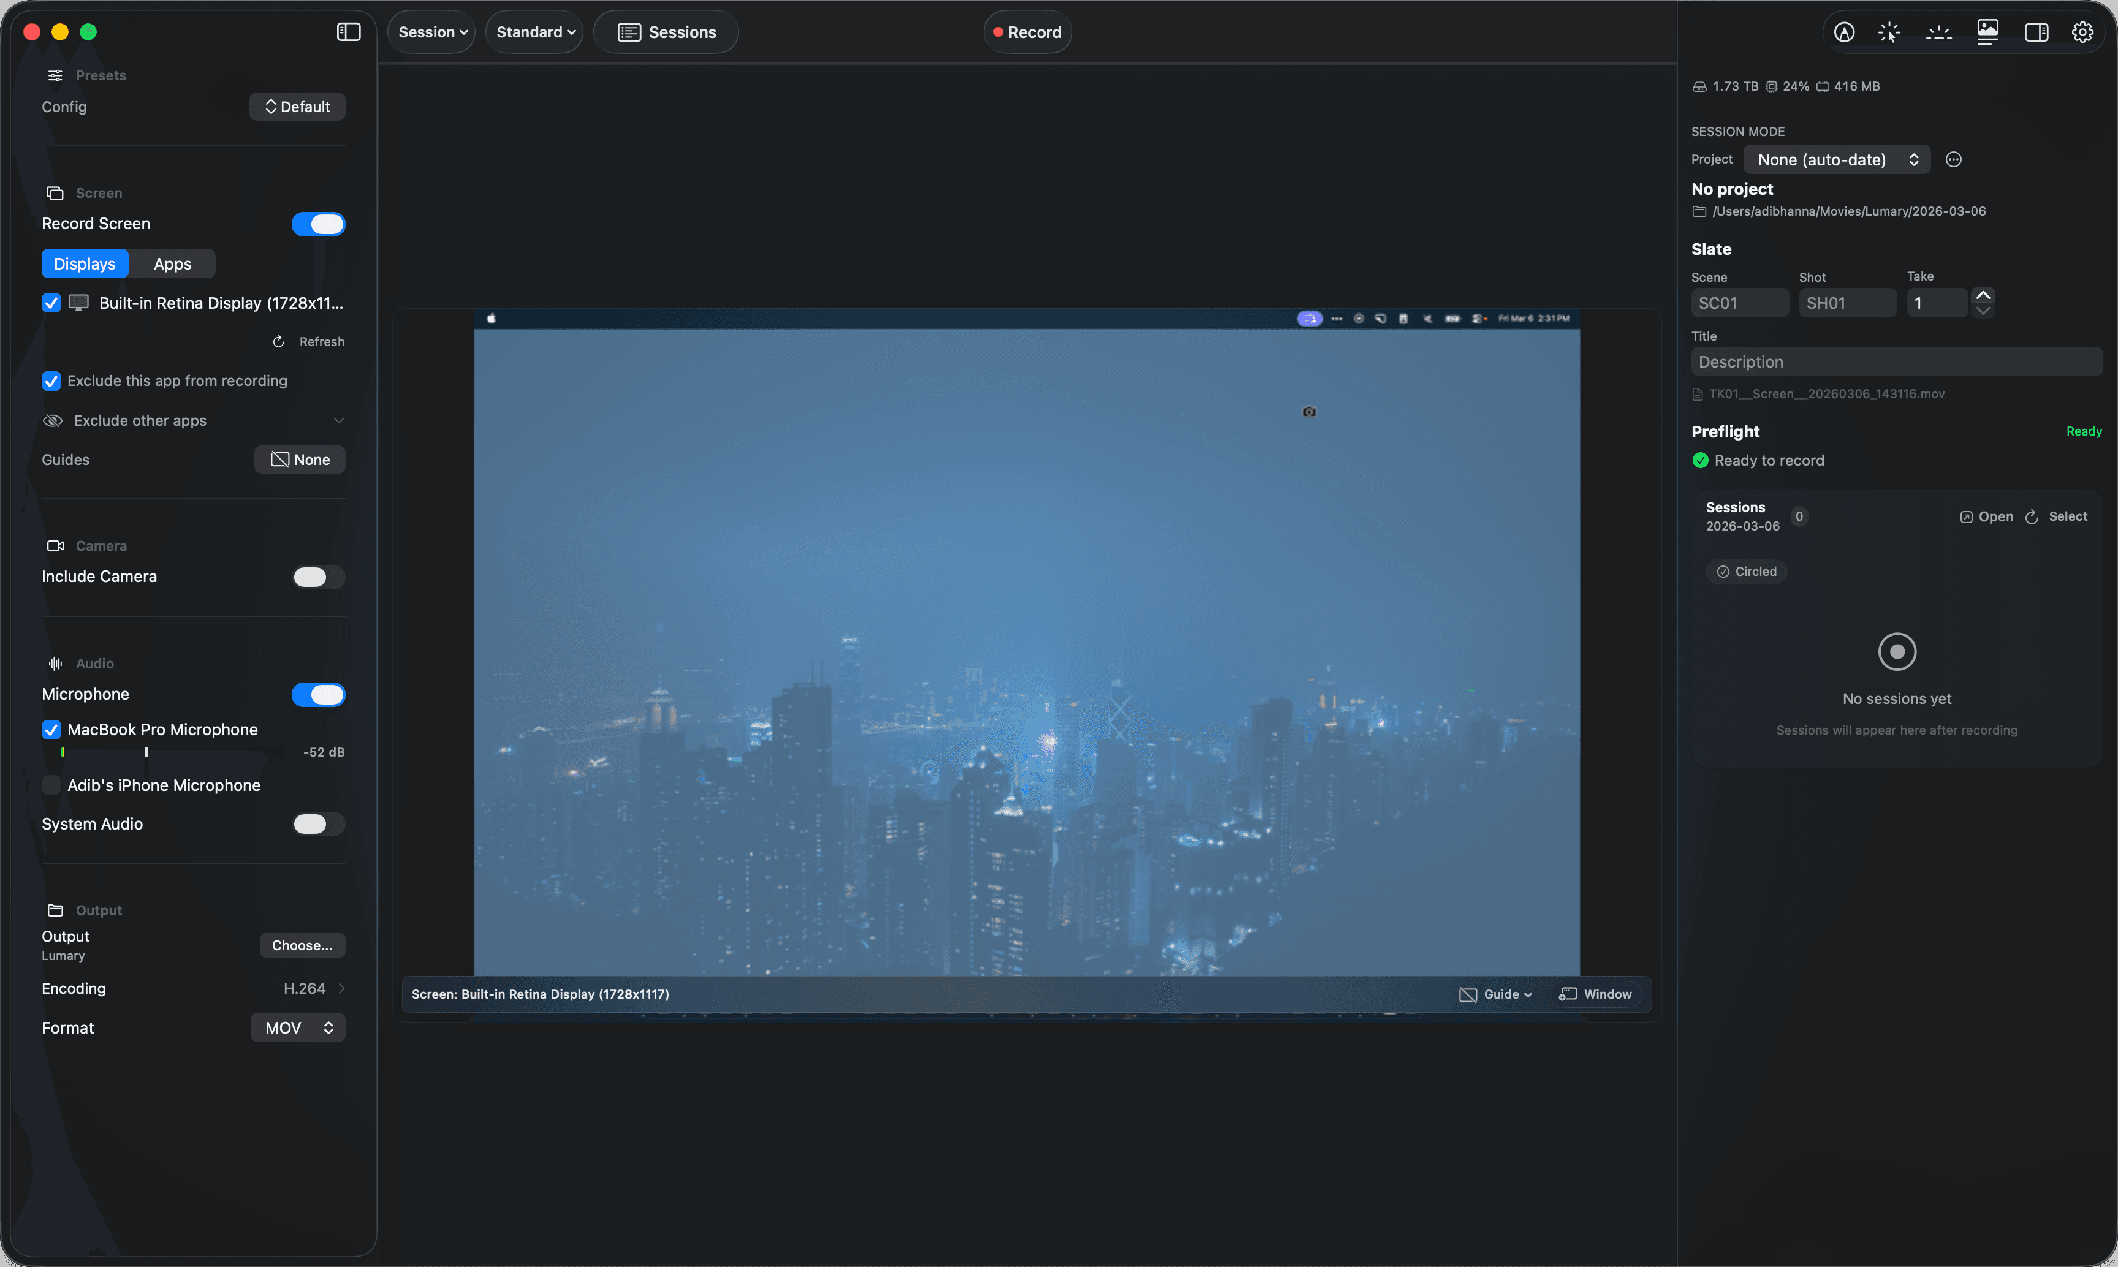Image resolution: width=2118 pixels, height=1267 pixels.
Task: Refresh the displays list
Action: pyautogui.click(x=308, y=341)
